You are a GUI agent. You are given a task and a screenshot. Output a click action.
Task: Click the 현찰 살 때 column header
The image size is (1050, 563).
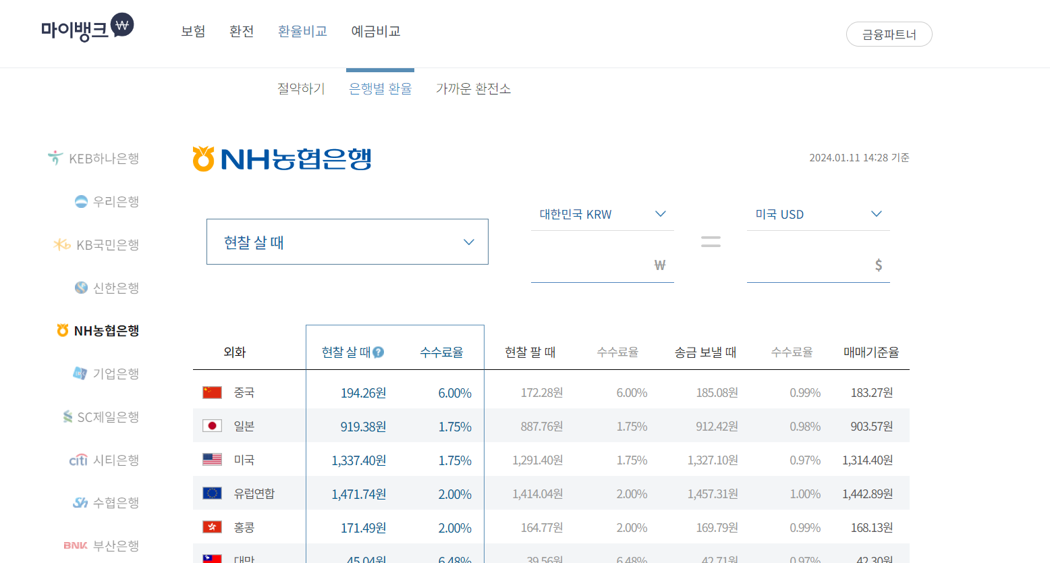click(x=346, y=352)
